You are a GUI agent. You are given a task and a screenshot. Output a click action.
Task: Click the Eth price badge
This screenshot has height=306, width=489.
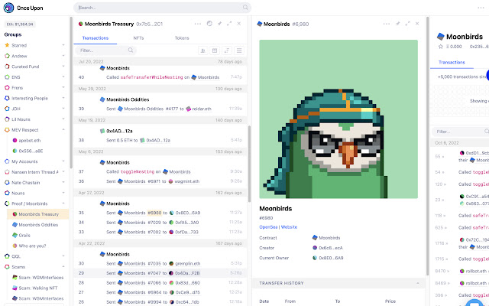[21, 24]
